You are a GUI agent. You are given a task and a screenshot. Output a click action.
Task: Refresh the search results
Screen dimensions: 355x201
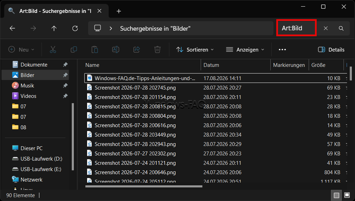point(75,28)
